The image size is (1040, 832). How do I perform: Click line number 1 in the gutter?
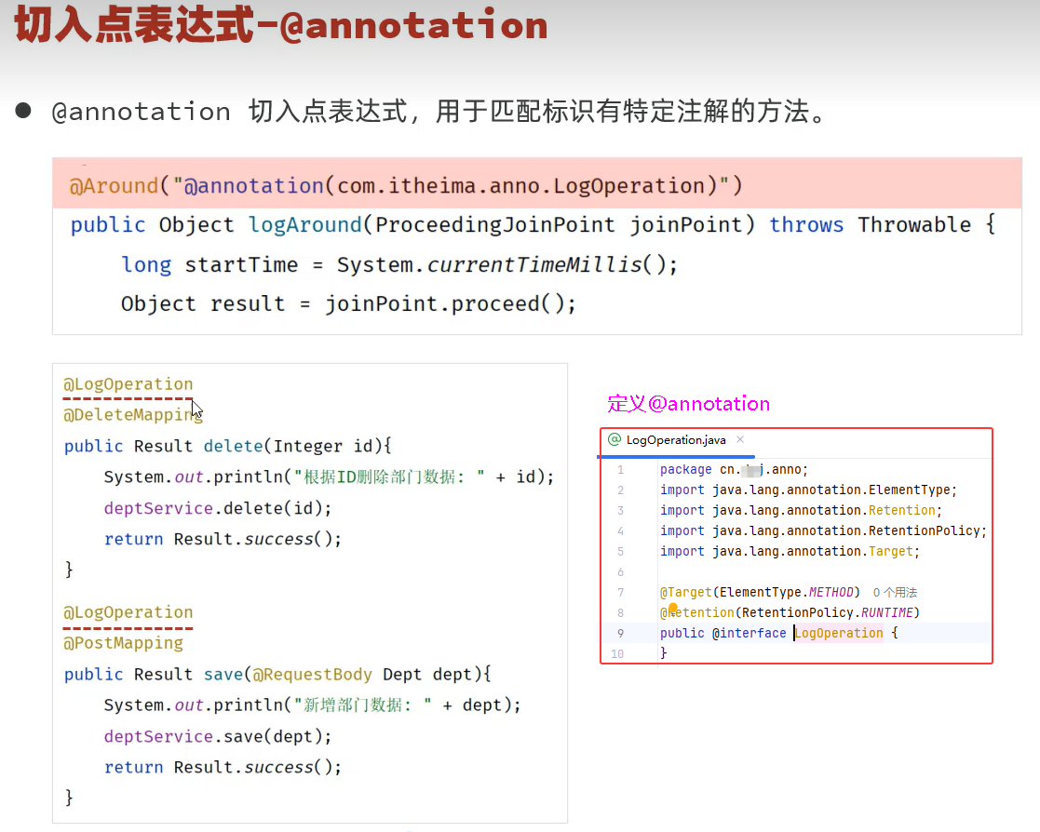tap(620, 470)
